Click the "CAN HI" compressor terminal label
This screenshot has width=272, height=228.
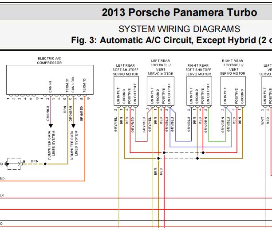click(x=50, y=87)
